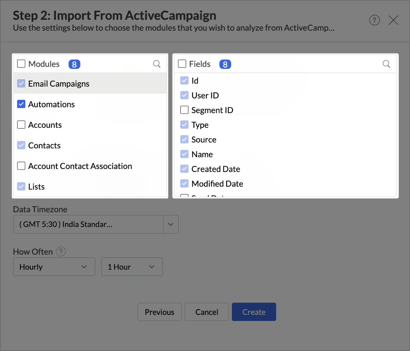The height and width of the screenshot is (351, 410).
Task: Click the Previous button
Action: coord(159,312)
